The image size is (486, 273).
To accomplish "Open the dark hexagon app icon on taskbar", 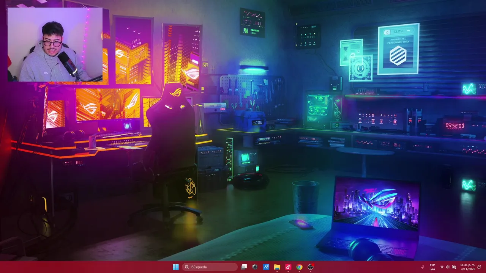I will (255, 267).
